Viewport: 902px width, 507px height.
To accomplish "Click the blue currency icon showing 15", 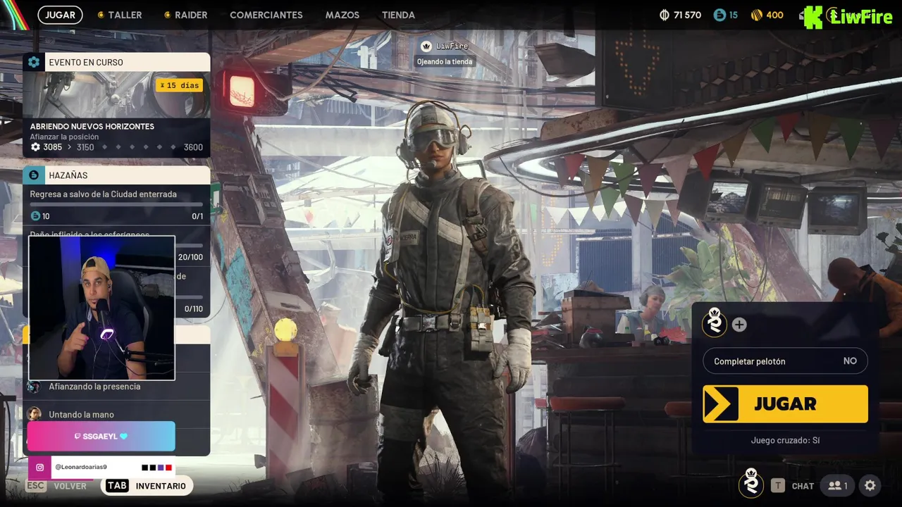I will click(x=719, y=15).
